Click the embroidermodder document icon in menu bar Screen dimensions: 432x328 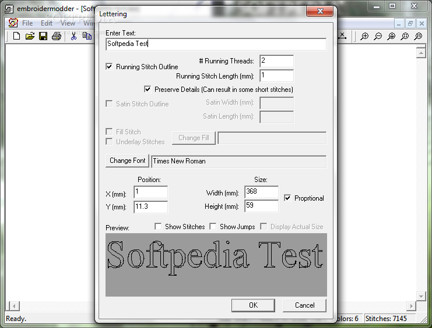click(x=13, y=23)
